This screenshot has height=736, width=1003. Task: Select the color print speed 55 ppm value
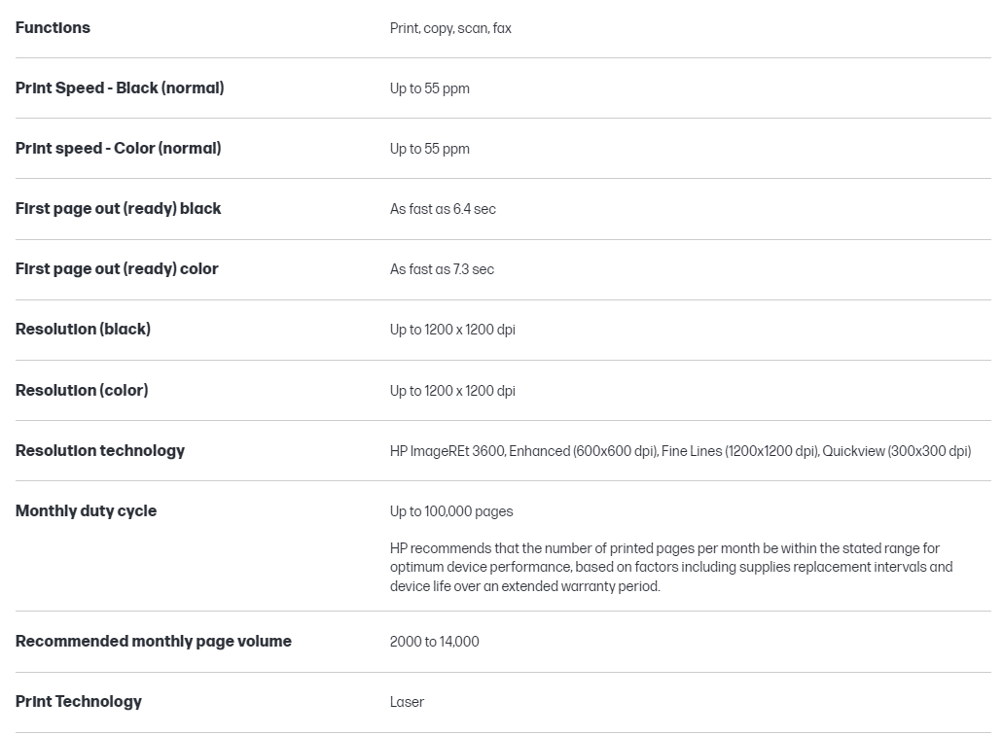429,149
